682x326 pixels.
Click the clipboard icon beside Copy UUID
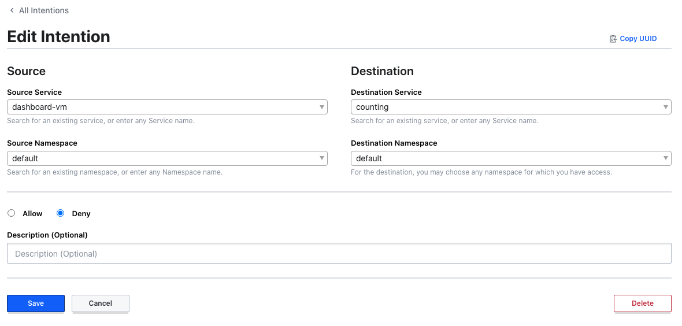click(x=613, y=39)
